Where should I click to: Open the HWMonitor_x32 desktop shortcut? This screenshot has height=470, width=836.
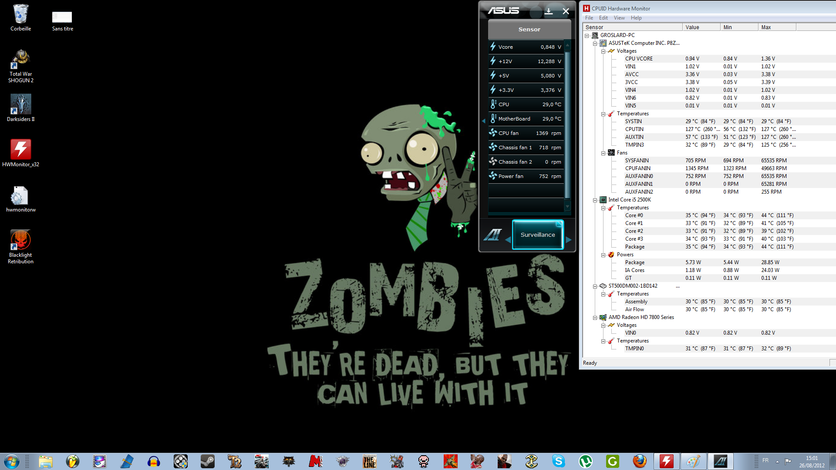(x=20, y=150)
